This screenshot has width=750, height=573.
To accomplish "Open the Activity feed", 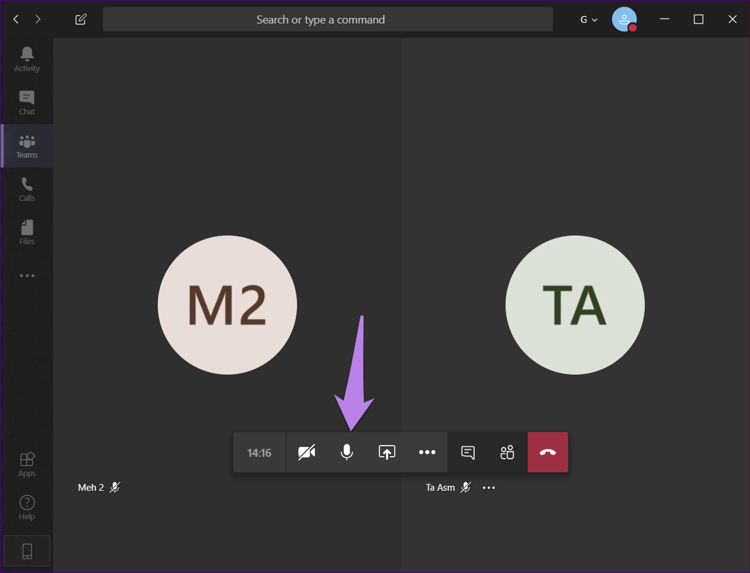I will pyautogui.click(x=27, y=59).
